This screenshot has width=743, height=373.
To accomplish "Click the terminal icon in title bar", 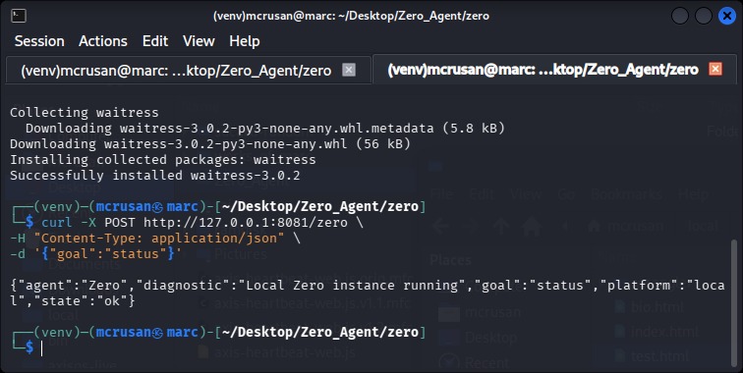I will (x=19, y=16).
